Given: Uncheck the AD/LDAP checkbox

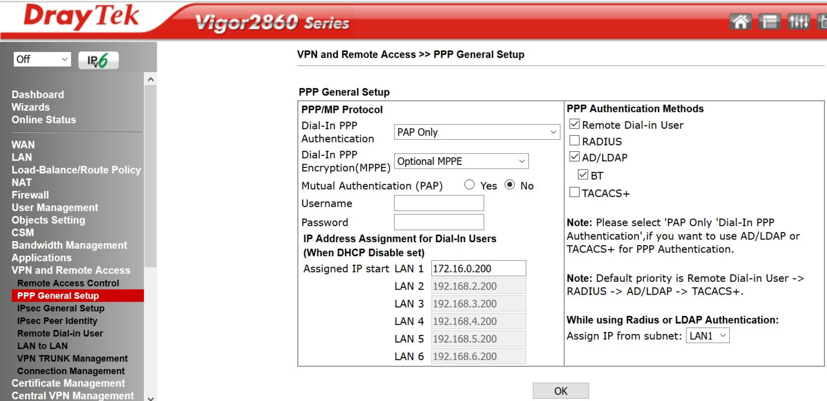Looking at the screenshot, I should pos(574,157).
